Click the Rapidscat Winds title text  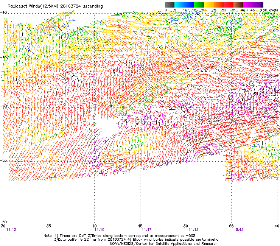pyautogui.click(x=55, y=6)
